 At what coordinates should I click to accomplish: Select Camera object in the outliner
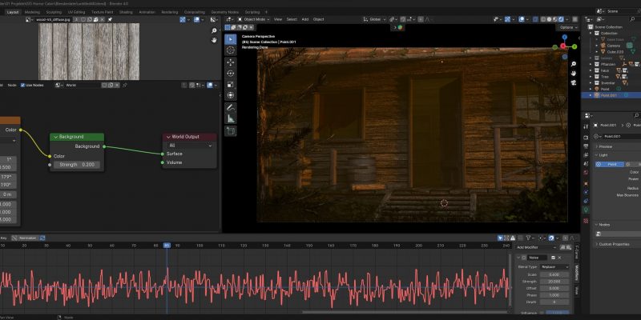pos(612,46)
